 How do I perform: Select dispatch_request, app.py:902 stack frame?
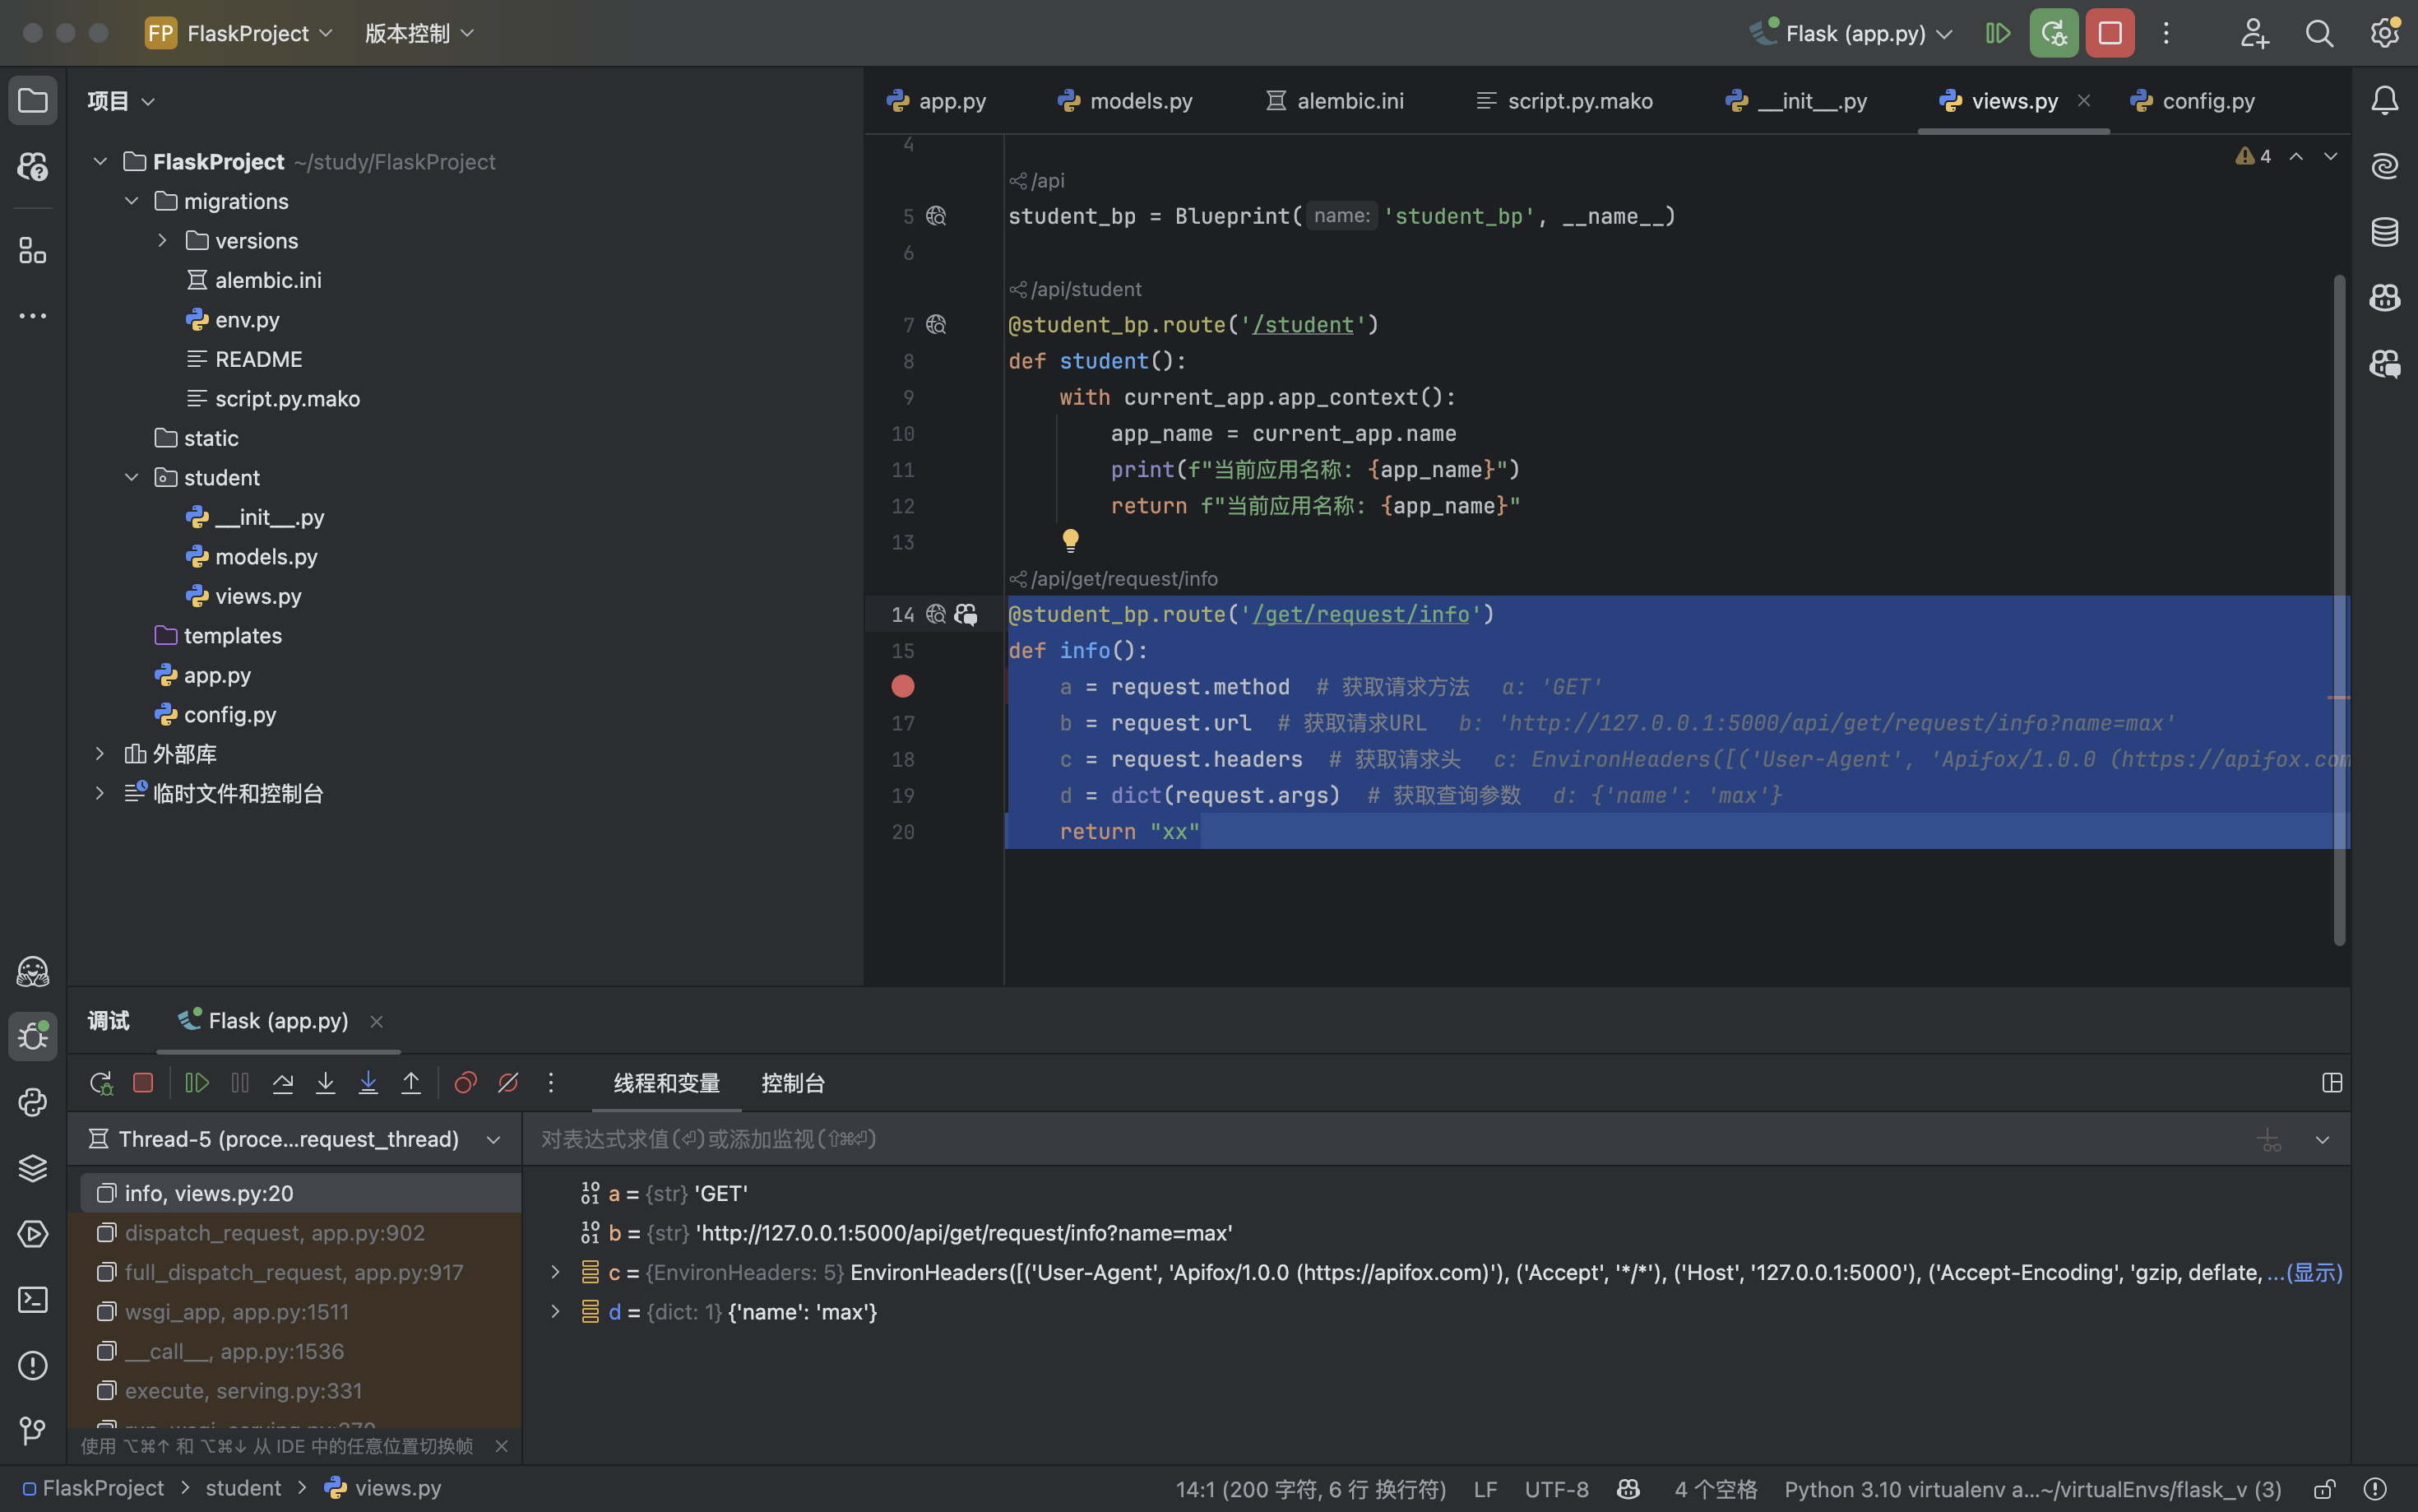(x=275, y=1233)
